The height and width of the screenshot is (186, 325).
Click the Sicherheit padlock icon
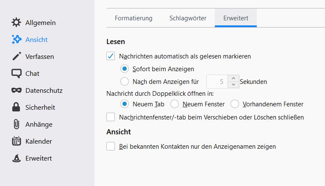16,107
